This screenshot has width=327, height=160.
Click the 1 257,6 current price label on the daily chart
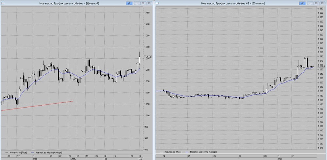click(148, 57)
